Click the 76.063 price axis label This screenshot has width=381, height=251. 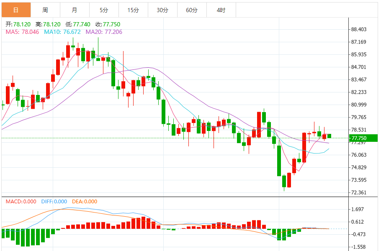359,155
